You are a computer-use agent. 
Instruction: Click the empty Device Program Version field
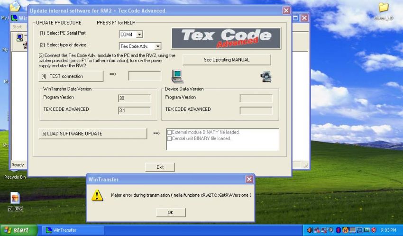click(256, 98)
